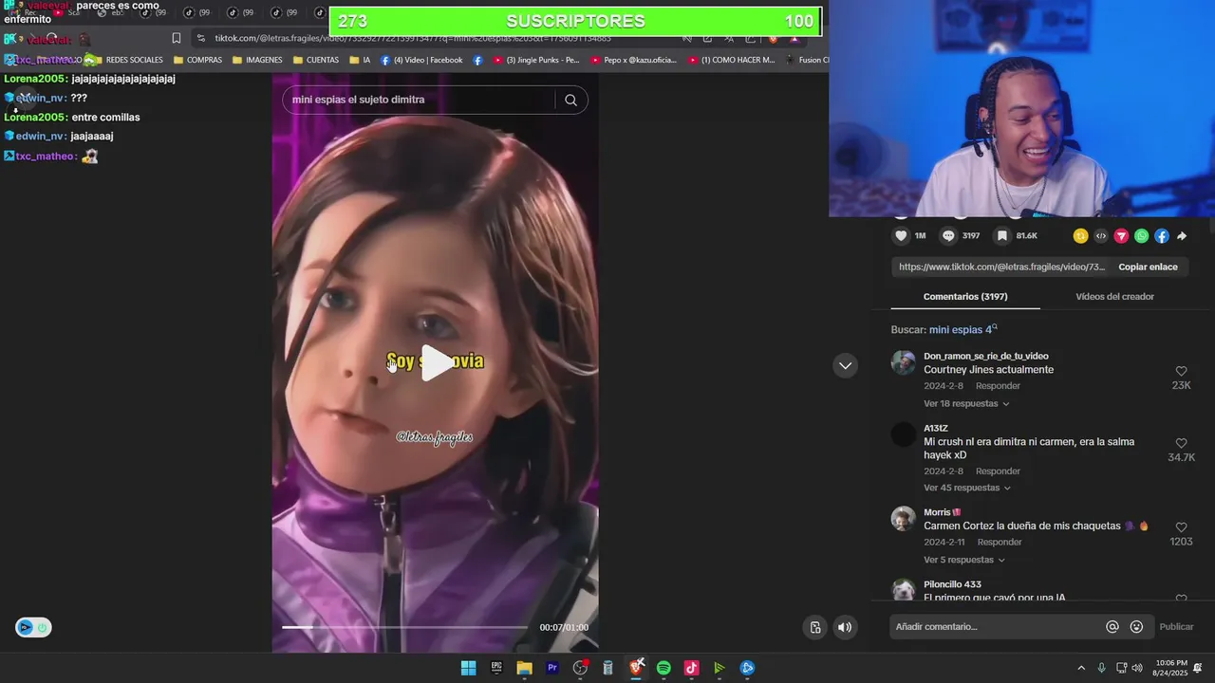Toggle auto-scroll icon next to the volume button

click(815, 627)
